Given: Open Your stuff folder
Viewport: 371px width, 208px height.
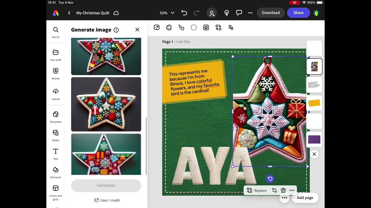Looking at the screenshot, I should click(56, 55).
